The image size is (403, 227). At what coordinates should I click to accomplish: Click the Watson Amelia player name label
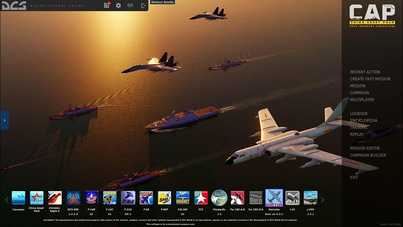pyautogui.click(x=162, y=2)
